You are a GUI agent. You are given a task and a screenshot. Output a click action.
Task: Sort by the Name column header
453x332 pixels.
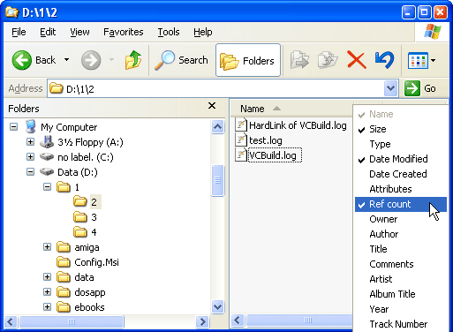tap(291, 109)
